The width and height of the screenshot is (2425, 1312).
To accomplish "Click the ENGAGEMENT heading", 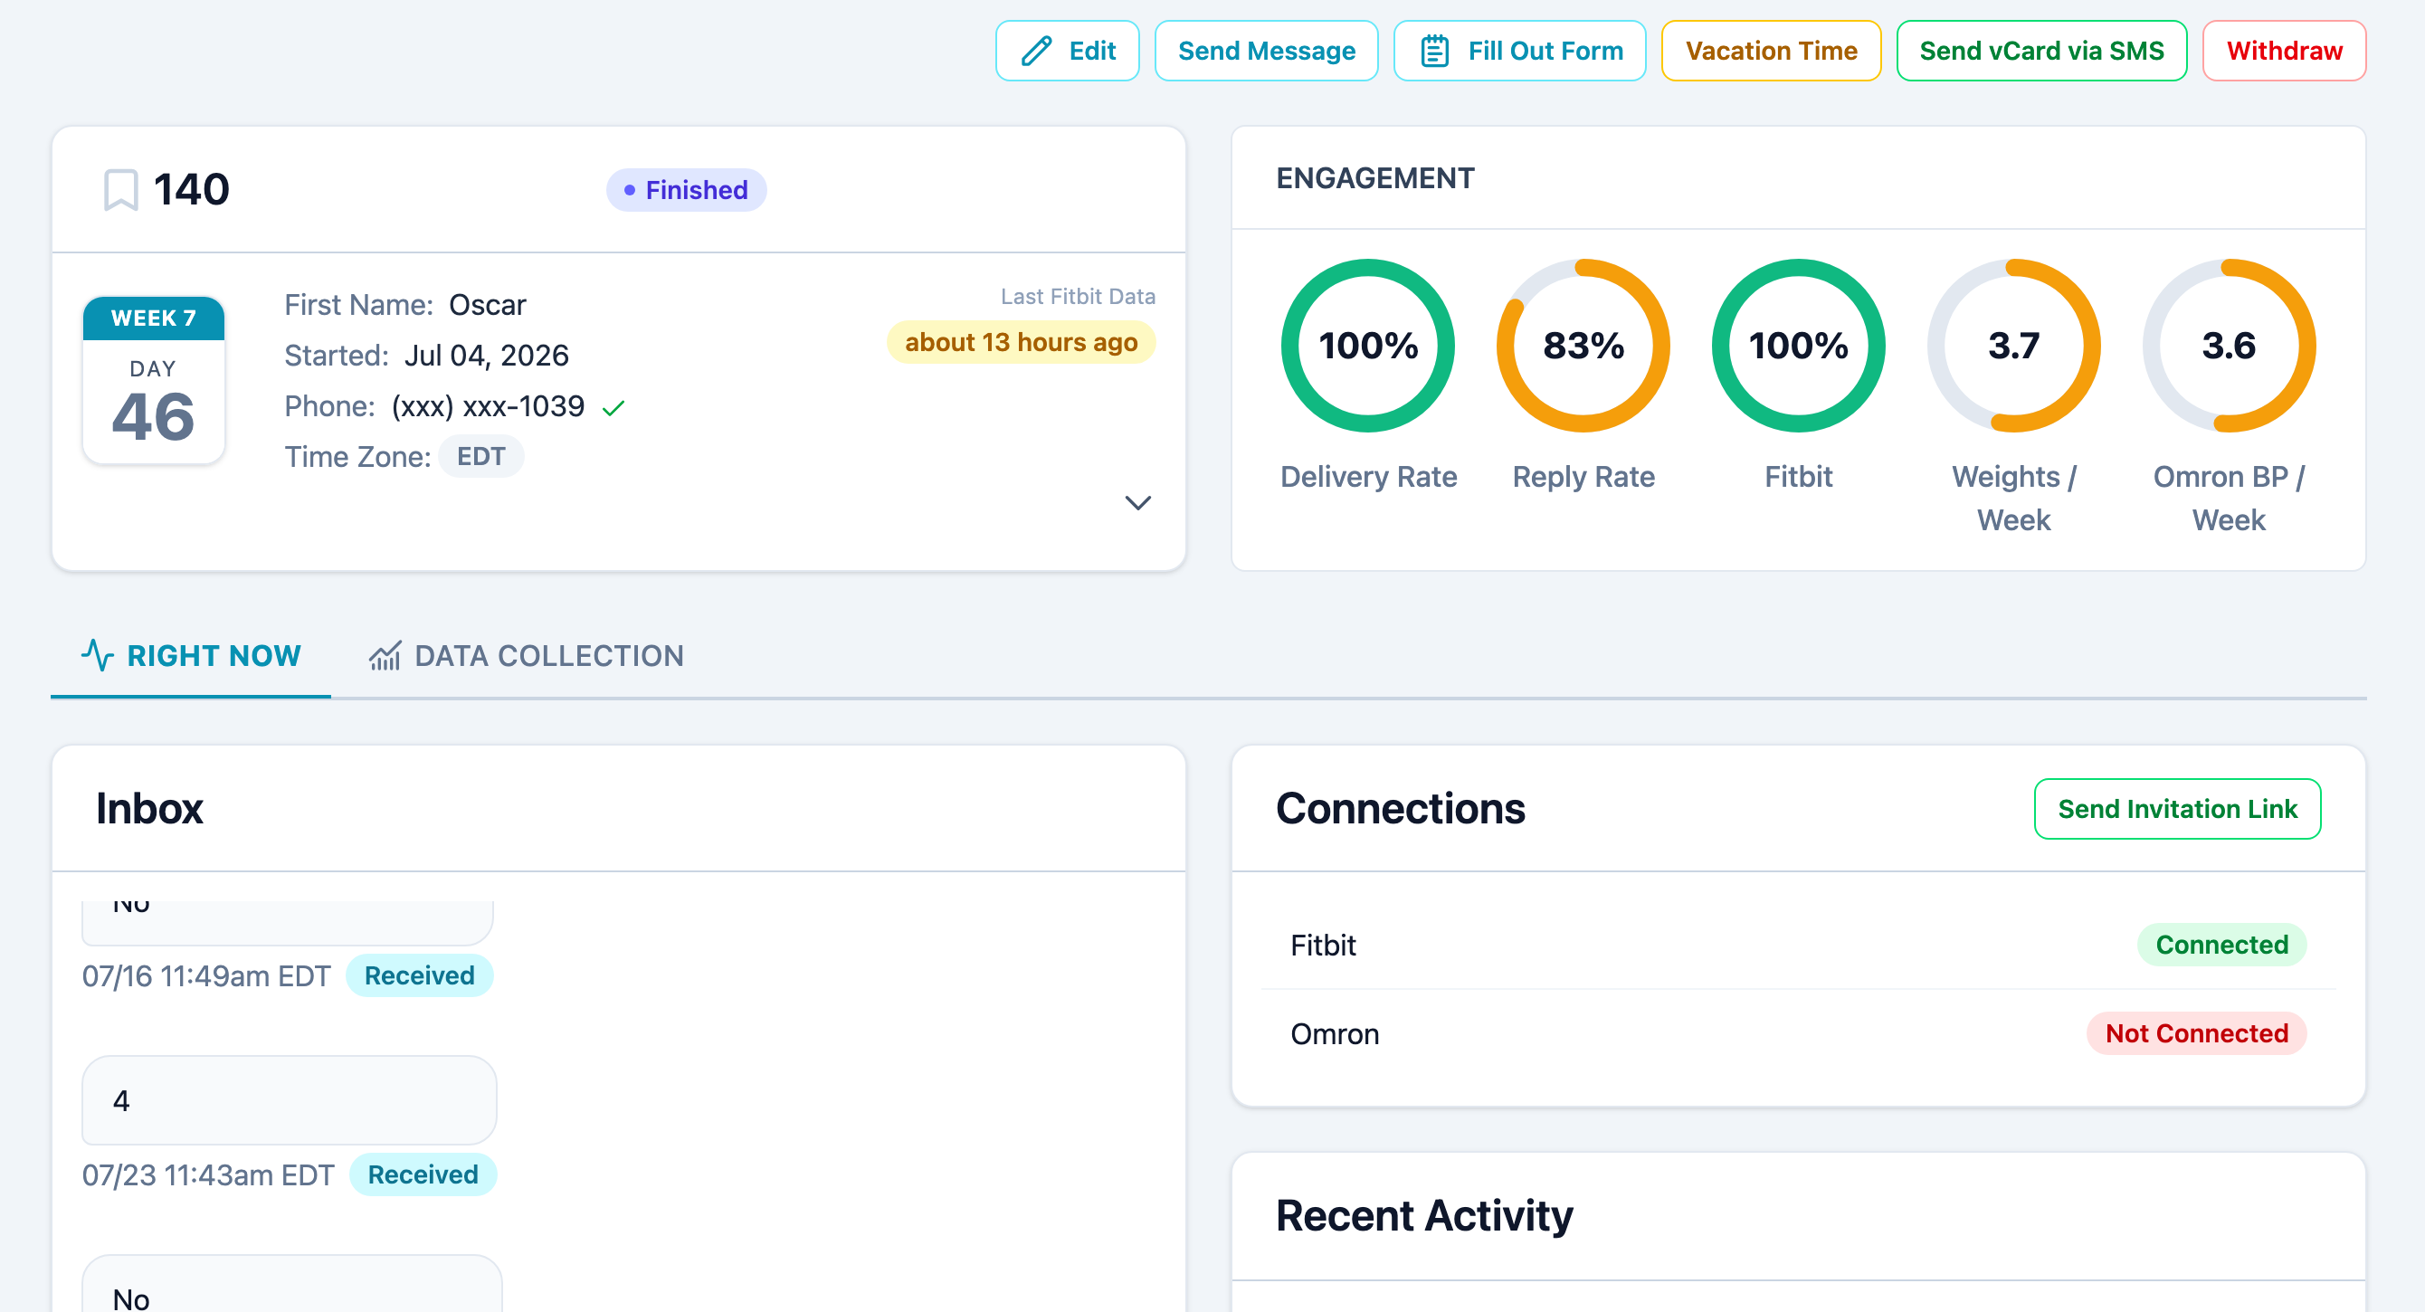I will click(1374, 178).
